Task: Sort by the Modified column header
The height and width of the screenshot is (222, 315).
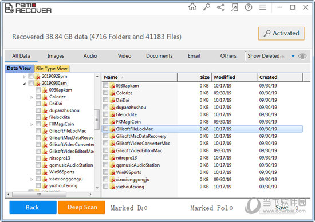Action: pos(234,77)
